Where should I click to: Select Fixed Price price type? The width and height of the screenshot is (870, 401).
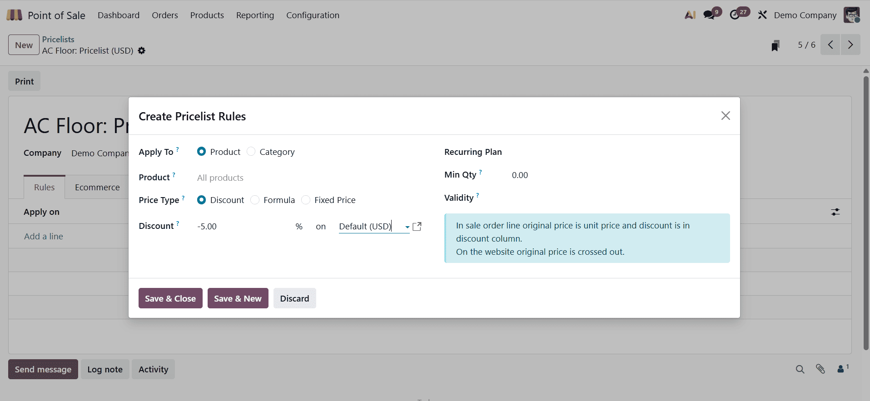coord(306,200)
